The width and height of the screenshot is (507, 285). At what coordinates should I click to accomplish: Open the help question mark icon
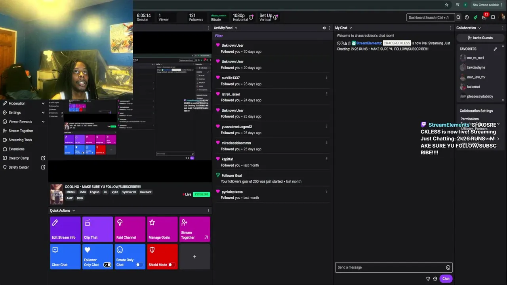[x=467, y=17]
